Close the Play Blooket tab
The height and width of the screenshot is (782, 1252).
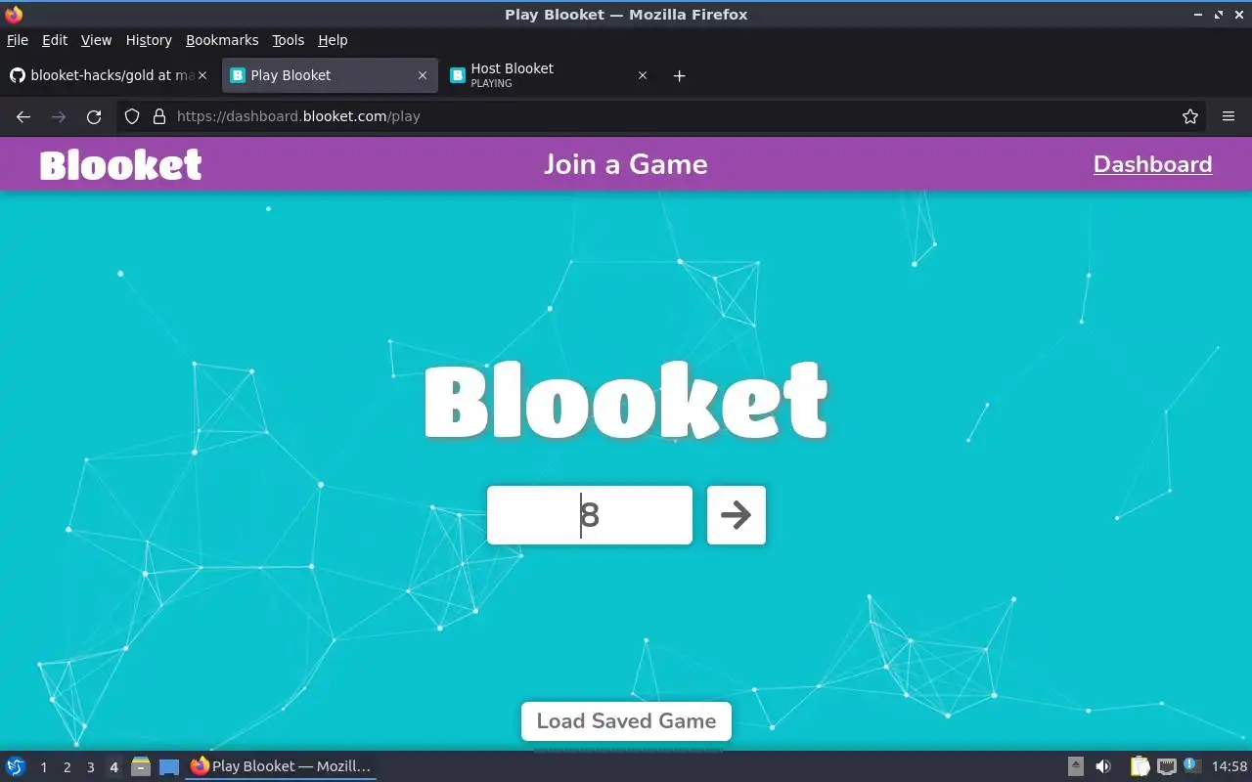(x=423, y=75)
